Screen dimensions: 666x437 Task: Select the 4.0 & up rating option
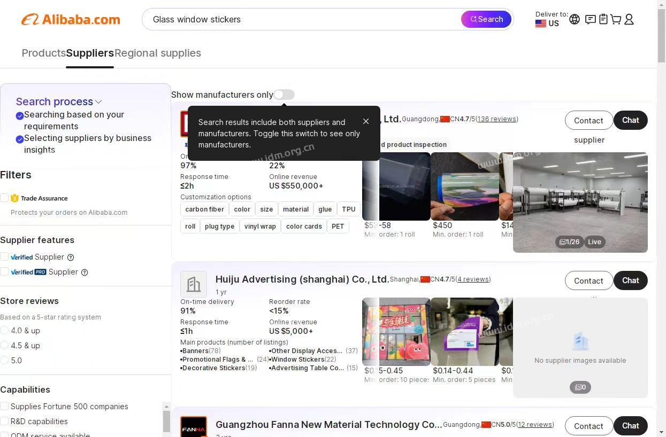point(4,331)
